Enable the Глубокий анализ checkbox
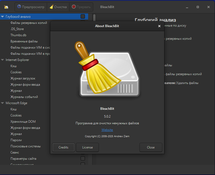This screenshot has width=215, height=175. [x=83, y=16]
